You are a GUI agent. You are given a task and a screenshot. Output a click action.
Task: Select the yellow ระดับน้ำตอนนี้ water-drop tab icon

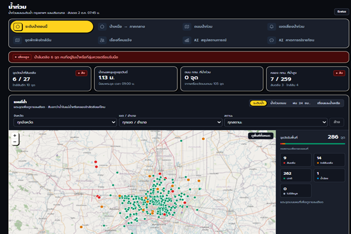(x=18, y=27)
